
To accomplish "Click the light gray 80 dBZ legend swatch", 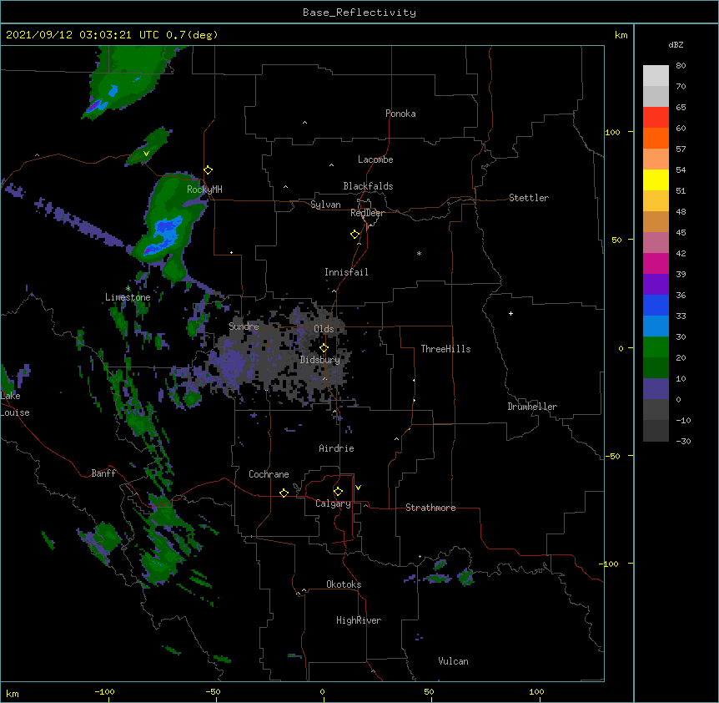I will pyautogui.click(x=656, y=76).
